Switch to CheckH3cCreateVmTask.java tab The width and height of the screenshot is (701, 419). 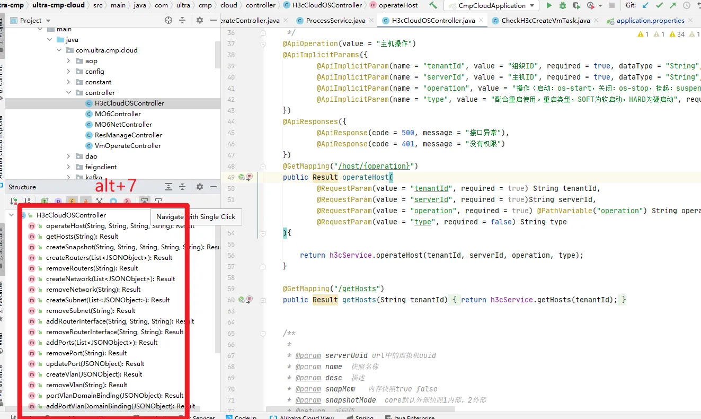click(546, 21)
